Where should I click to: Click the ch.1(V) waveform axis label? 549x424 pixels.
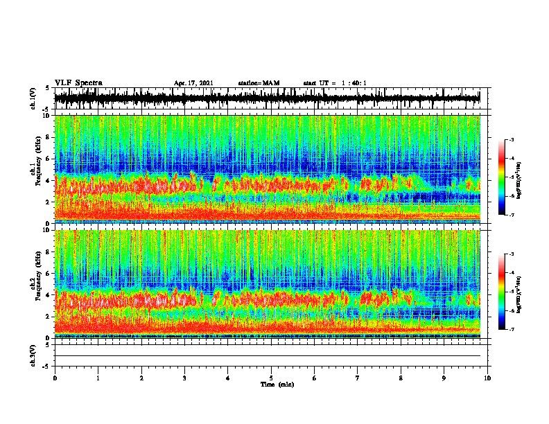tap(33, 98)
